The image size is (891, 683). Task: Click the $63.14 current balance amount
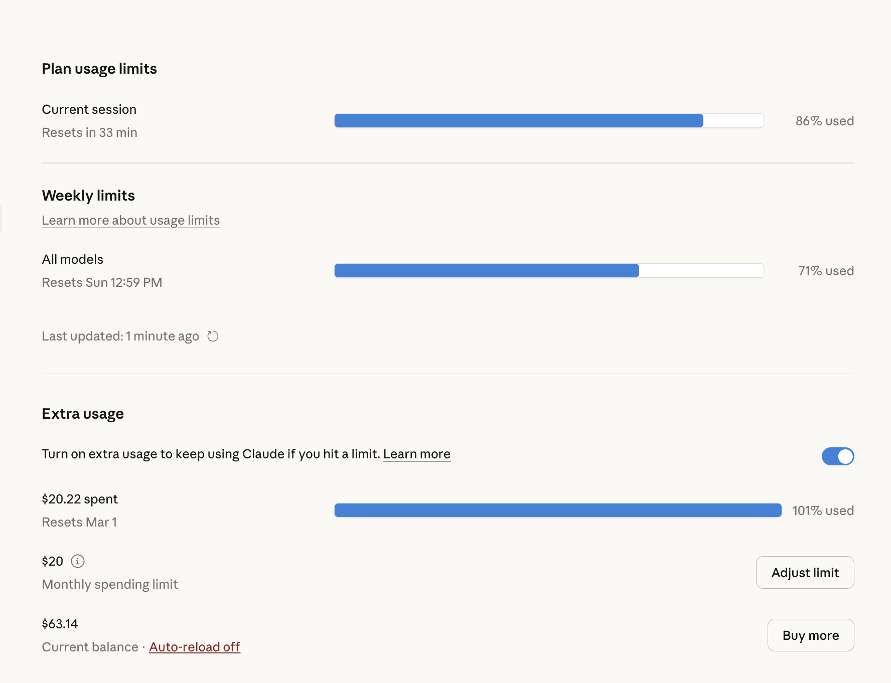click(x=60, y=624)
